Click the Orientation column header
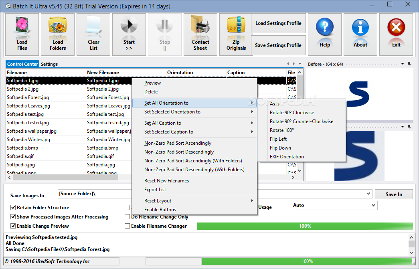Viewport: 419px width, 269px height. (196, 73)
